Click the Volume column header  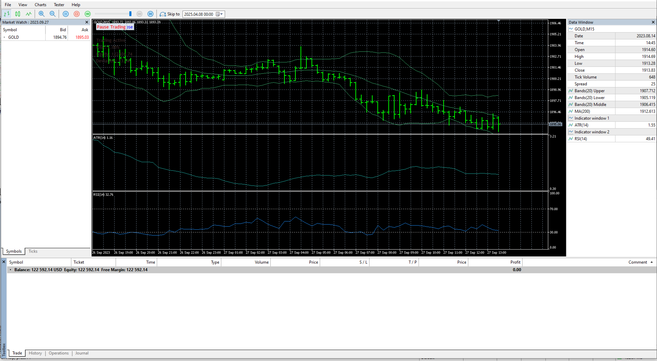coord(246,262)
